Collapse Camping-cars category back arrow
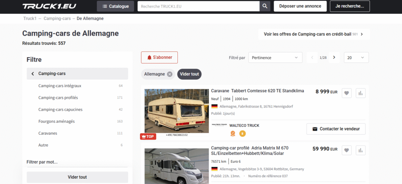This screenshot has width=402, height=184. pyautogui.click(x=33, y=74)
